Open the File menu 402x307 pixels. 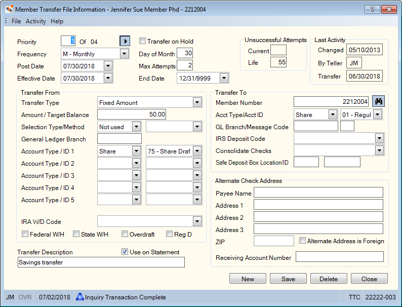16,21
